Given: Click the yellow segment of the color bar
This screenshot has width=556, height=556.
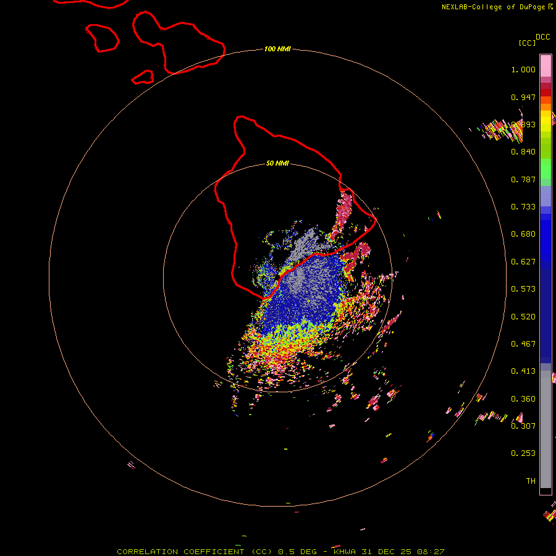Looking at the screenshot, I should [x=545, y=121].
